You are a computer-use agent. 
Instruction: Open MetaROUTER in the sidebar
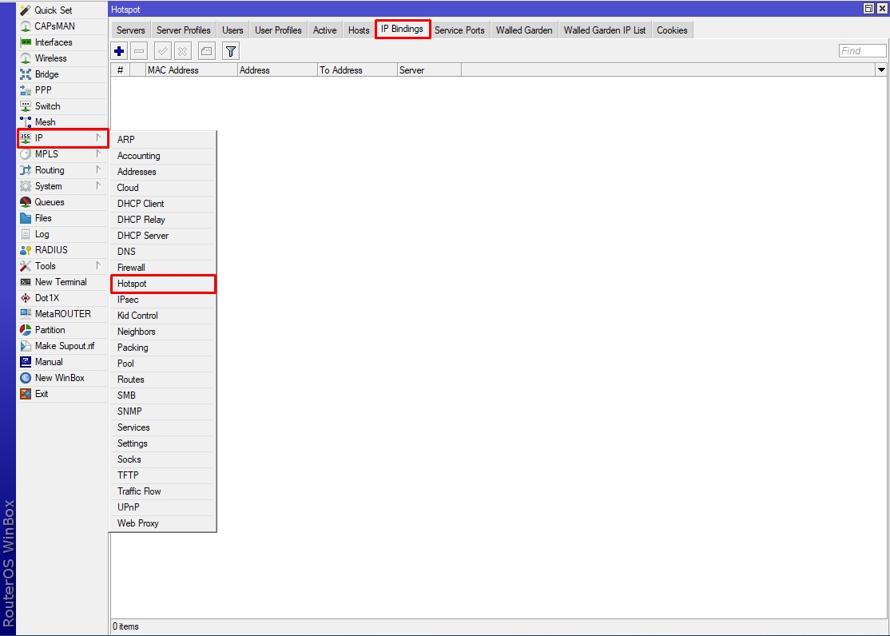click(62, 313)
